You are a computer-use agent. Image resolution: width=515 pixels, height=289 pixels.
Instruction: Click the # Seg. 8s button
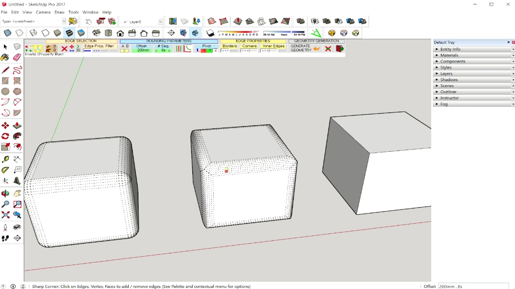click(163, 48)
